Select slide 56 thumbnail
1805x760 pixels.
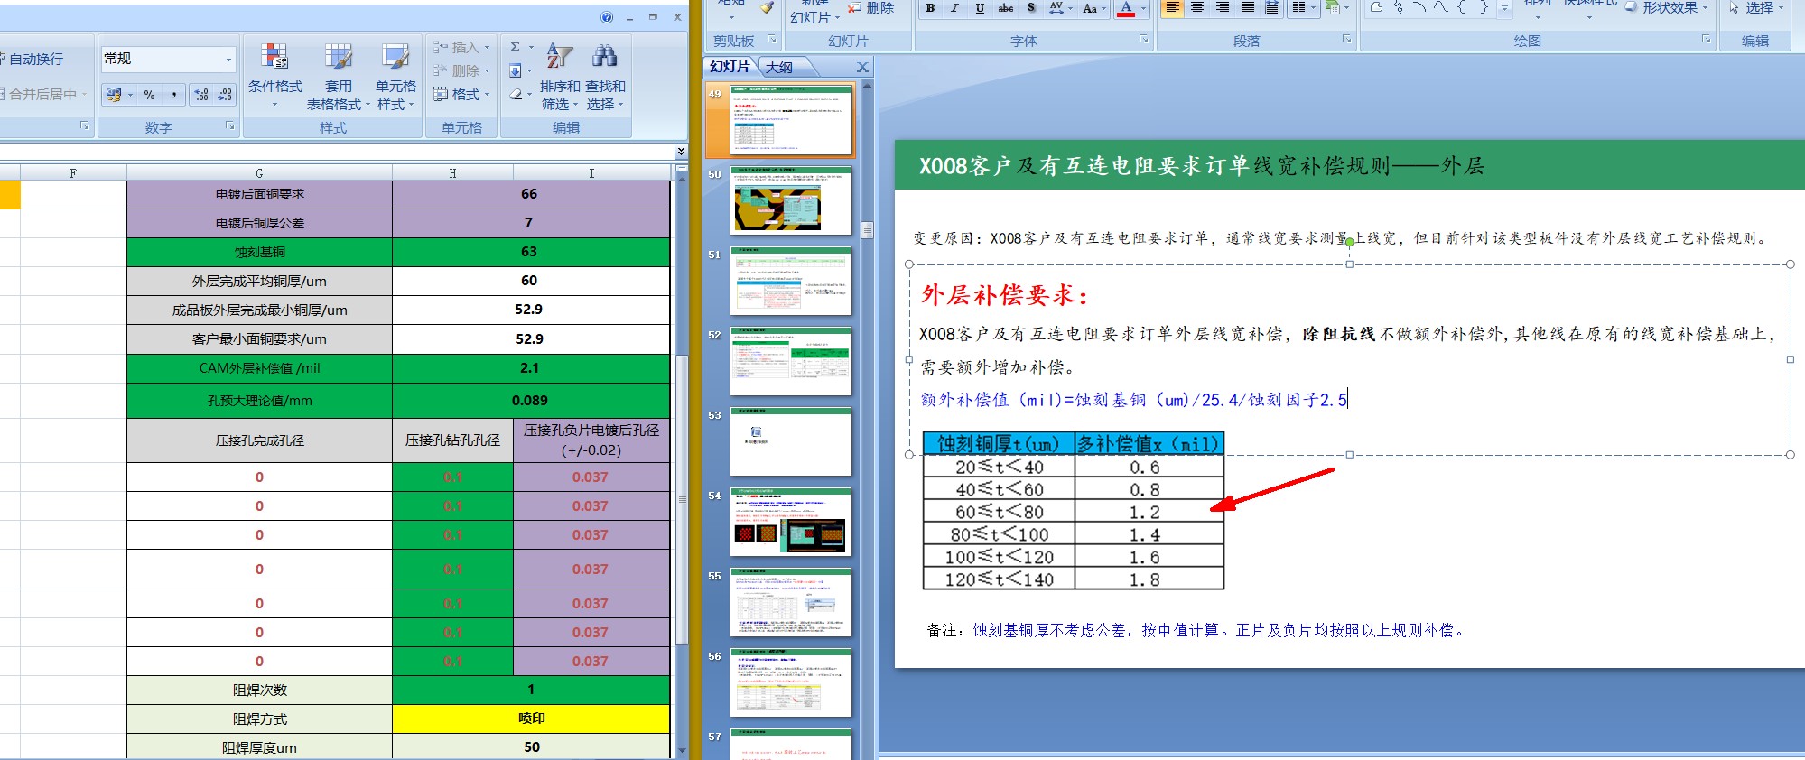tap(791, 682)
